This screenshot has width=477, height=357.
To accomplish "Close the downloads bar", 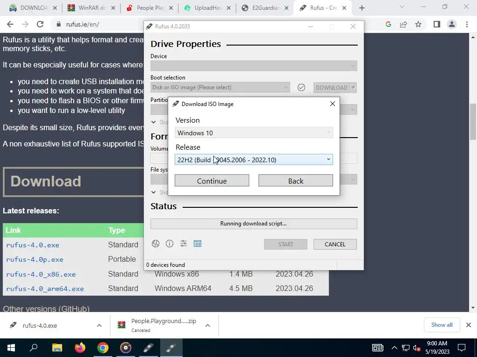I will coord(469,325).
